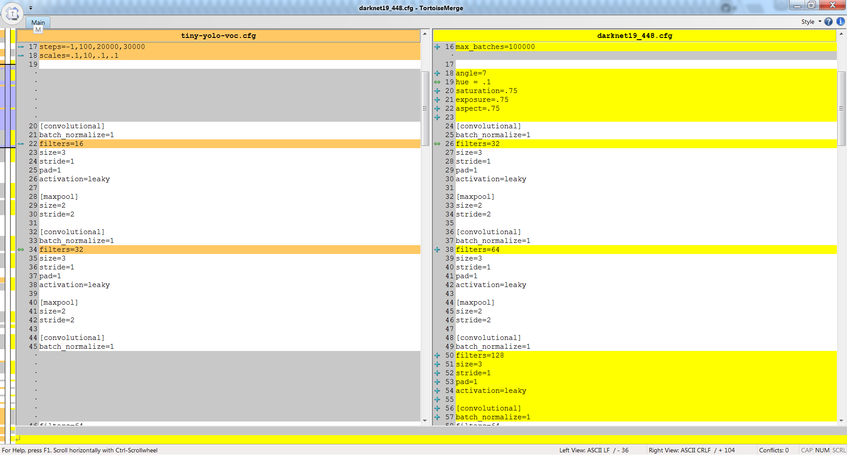Click the blue question mark help icon
This screenshot has width=847, height=455.
point(828,22)
